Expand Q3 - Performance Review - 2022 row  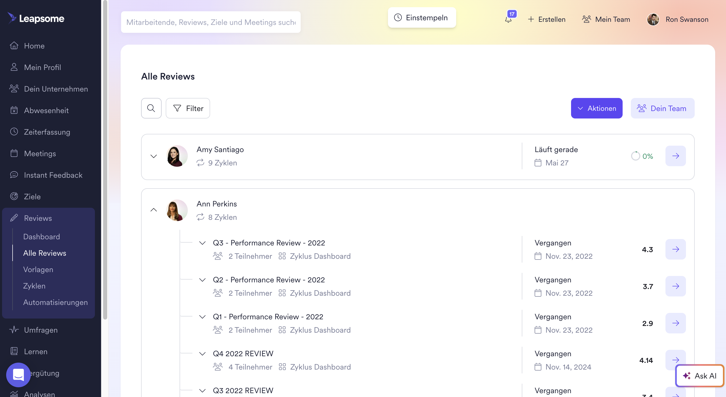202,243
